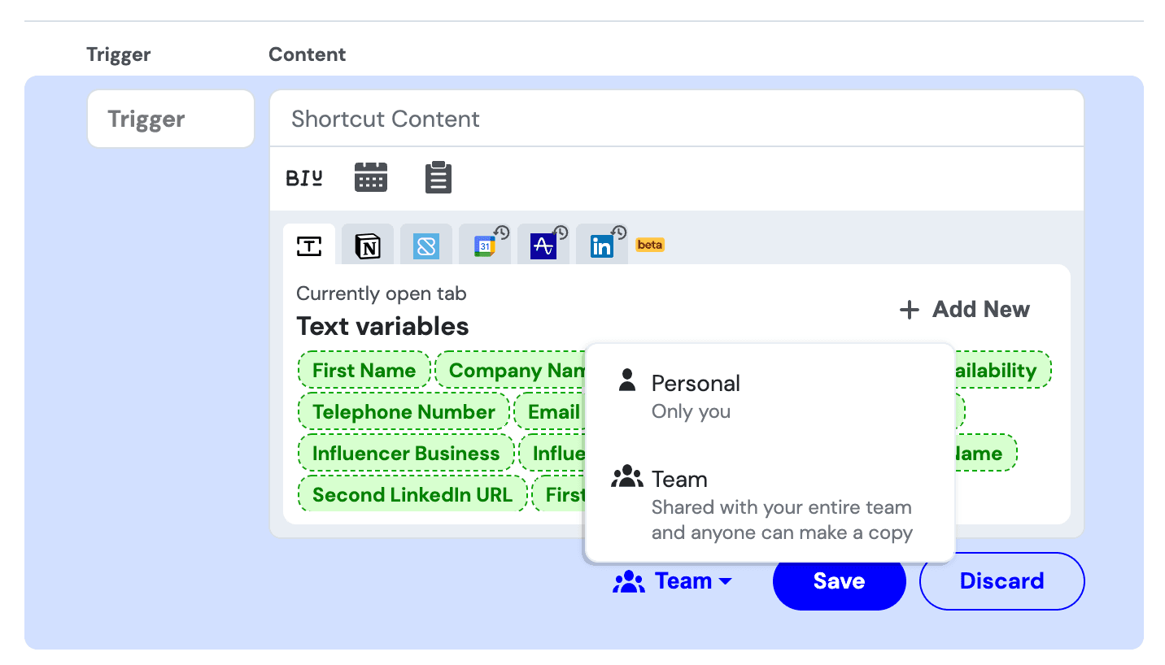Open the text formatting (BIU) tool
The height and width of the screenshot is (665, 1165).
click(x=303, y=176)
